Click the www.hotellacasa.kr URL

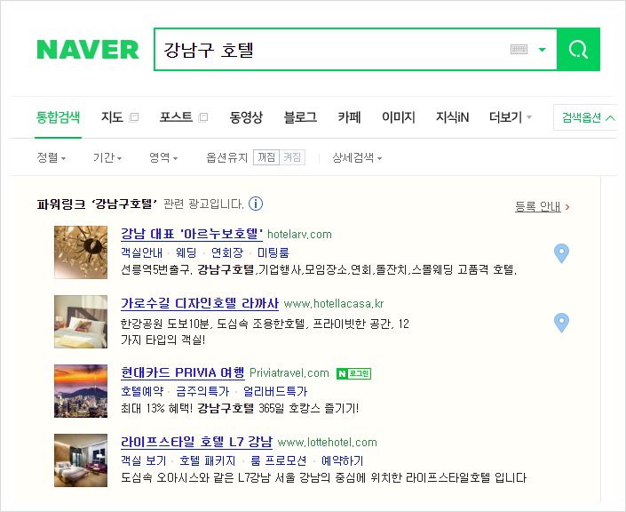[x=334, y=304]
